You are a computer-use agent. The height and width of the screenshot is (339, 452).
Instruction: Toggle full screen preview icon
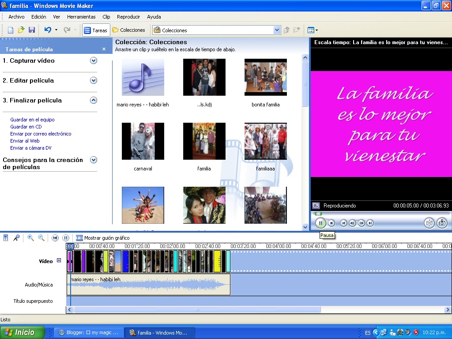point(316,206)
